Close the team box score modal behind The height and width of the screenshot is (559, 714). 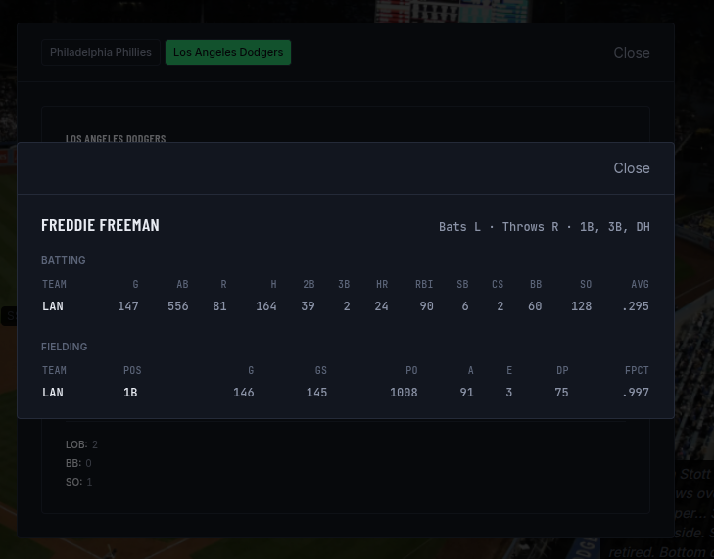tap(631, 53)
